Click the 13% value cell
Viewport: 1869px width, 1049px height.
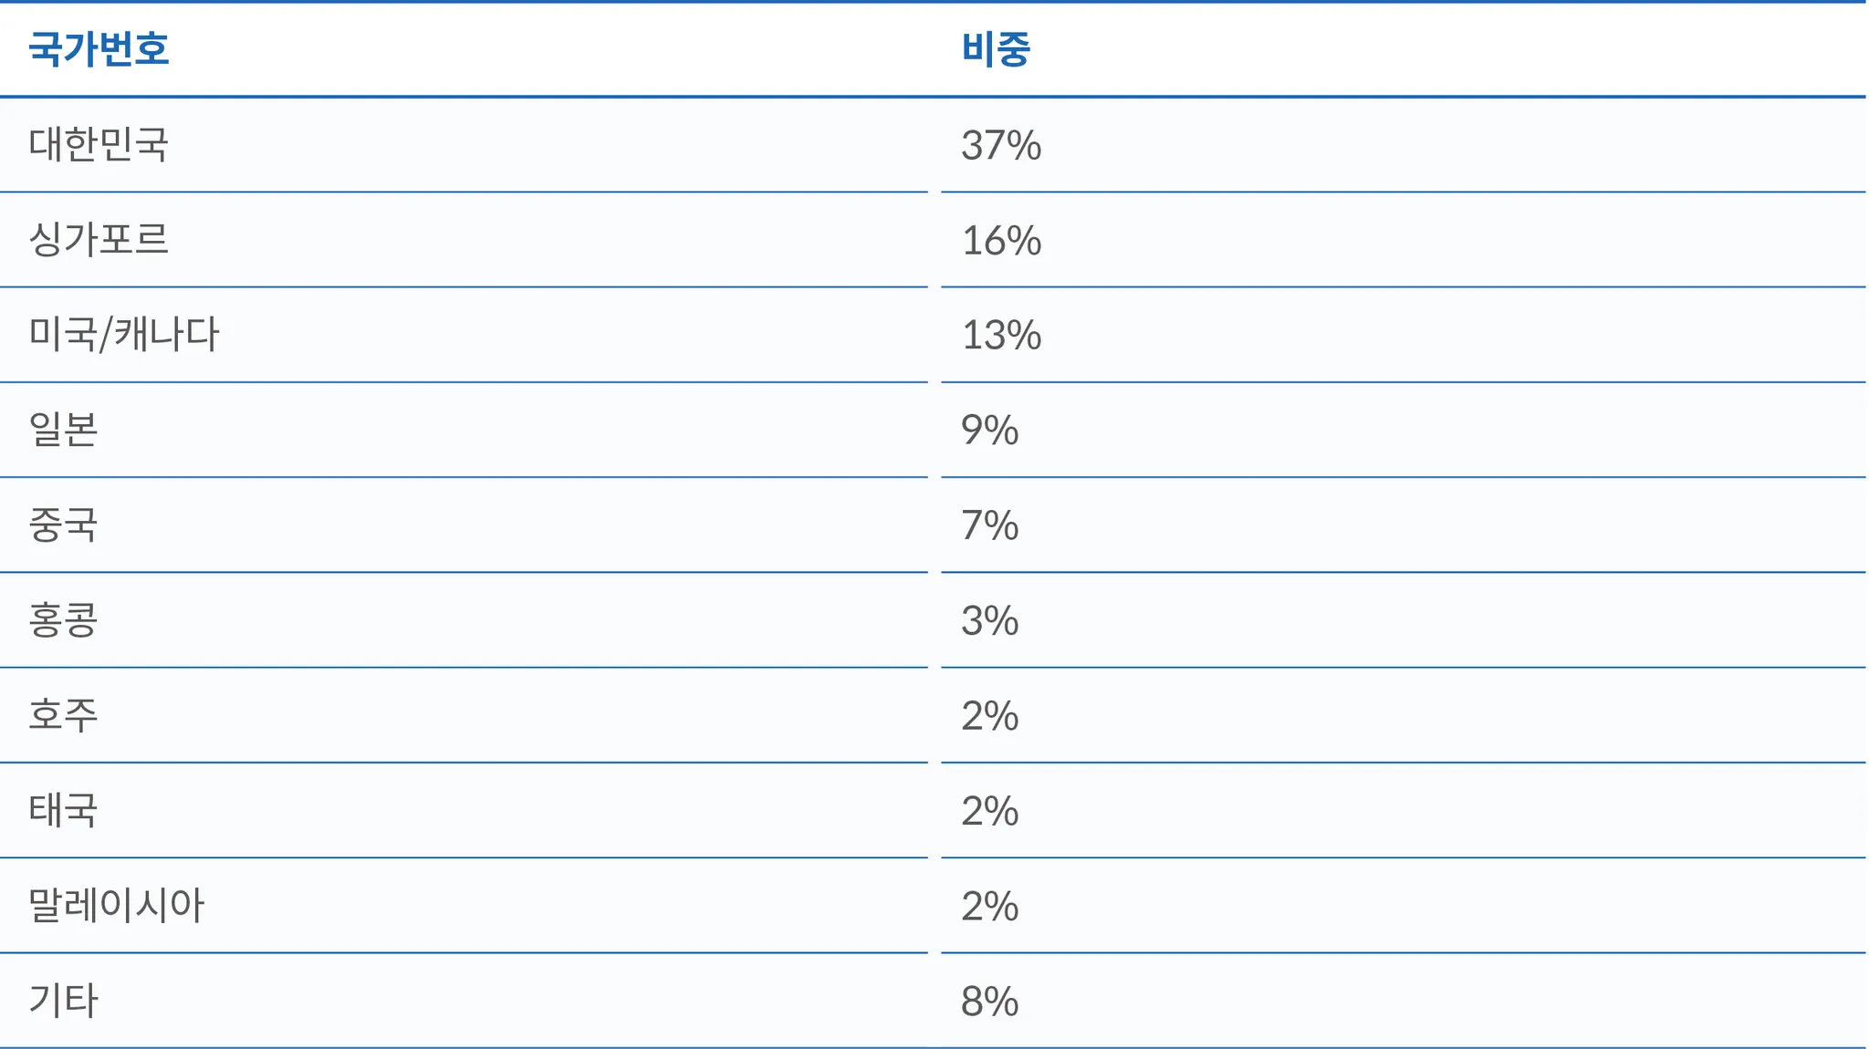(x=1001, y=336)
